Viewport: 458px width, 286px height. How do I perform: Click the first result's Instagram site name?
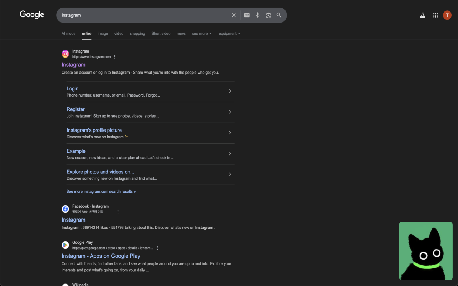81,51
